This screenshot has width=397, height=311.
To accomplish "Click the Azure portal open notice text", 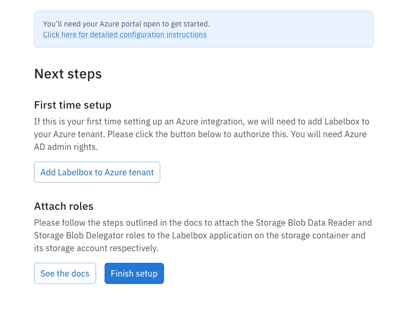I will (126, 24).
